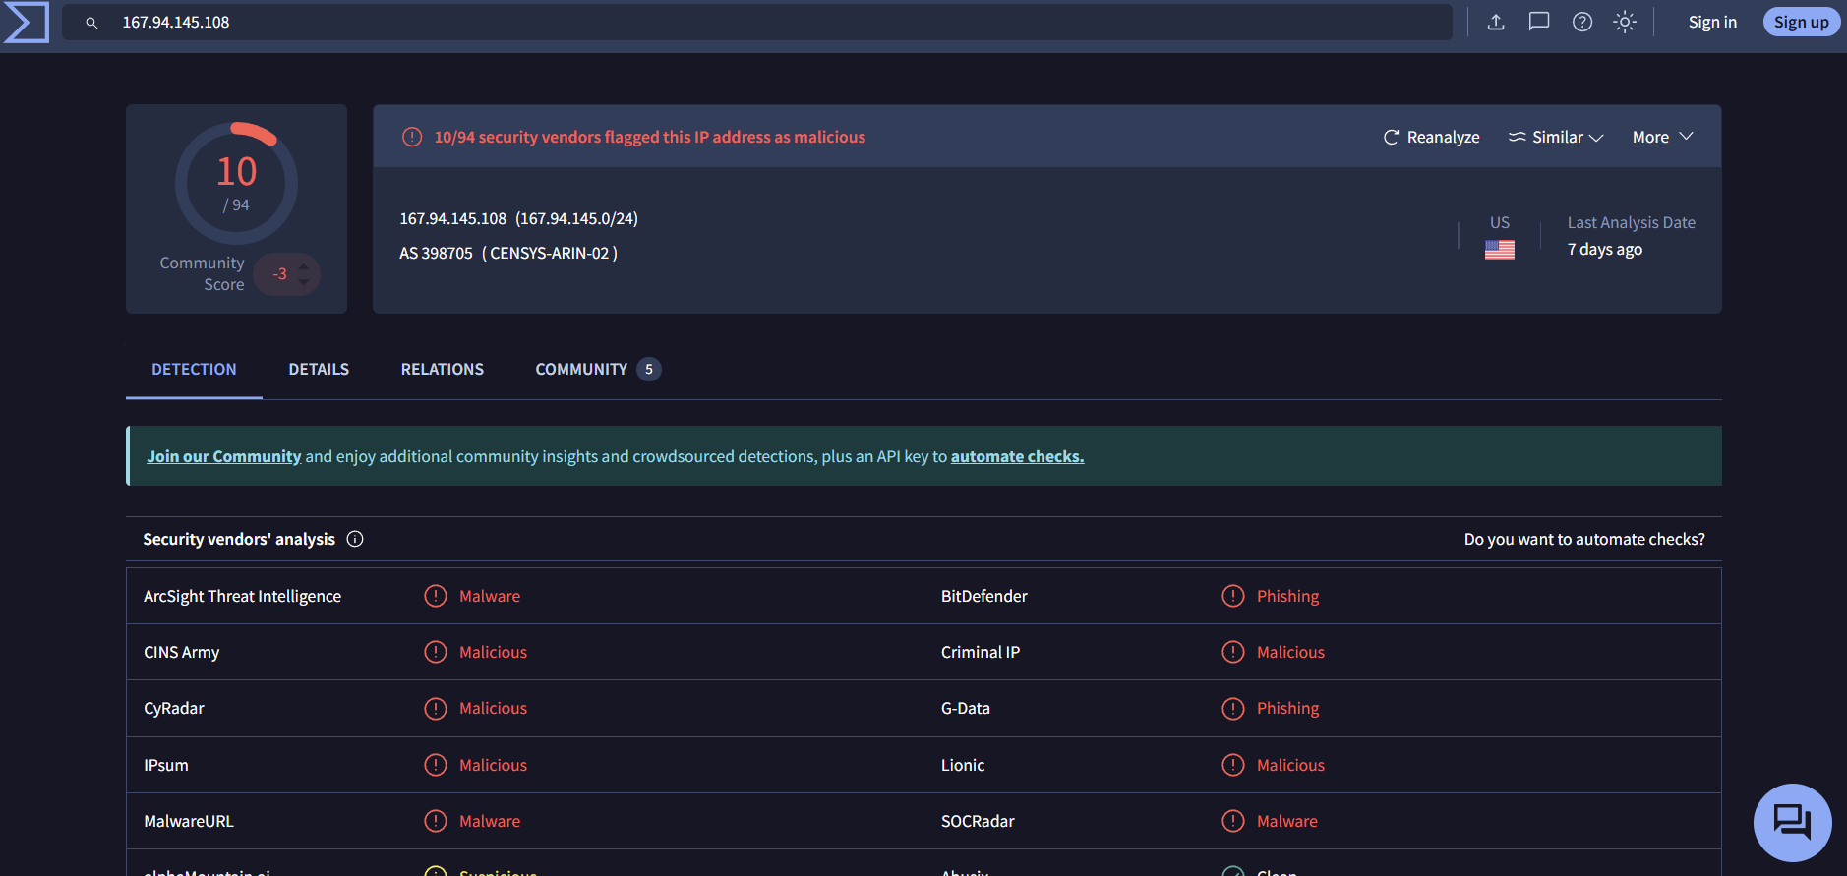Click the Sign in link
The image size is (1847, 876).
point(1712,22)
